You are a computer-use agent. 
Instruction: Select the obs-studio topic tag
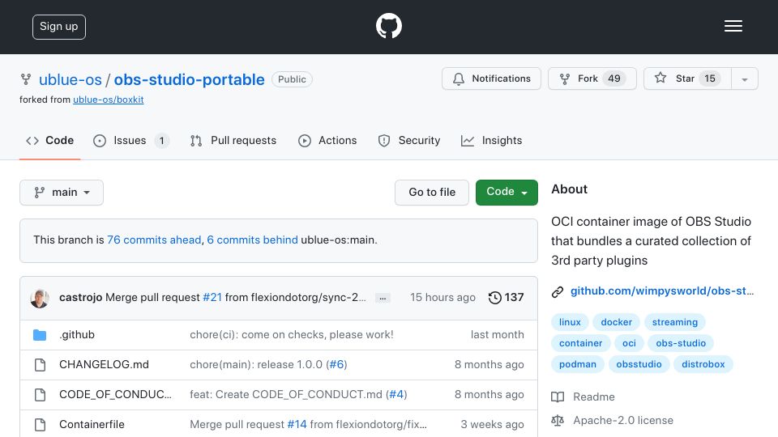681,343
